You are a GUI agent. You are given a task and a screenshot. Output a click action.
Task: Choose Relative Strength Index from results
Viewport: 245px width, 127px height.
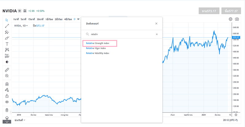click(97, 43)
